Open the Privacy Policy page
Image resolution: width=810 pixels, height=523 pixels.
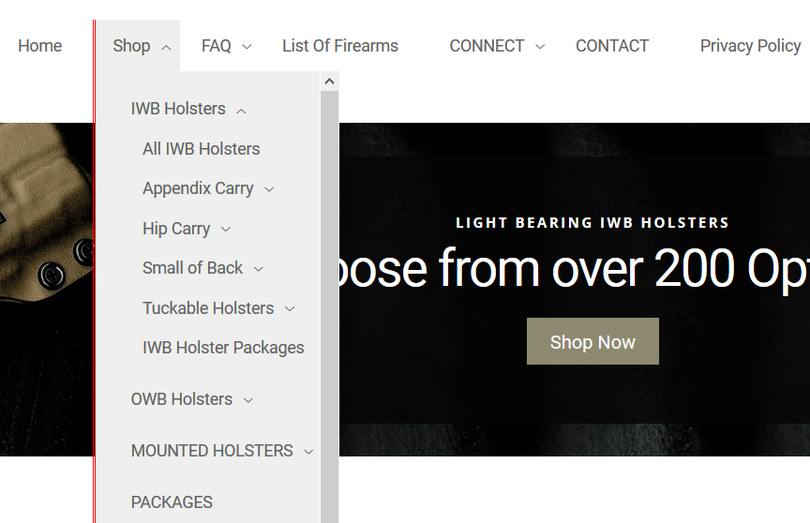750,46
